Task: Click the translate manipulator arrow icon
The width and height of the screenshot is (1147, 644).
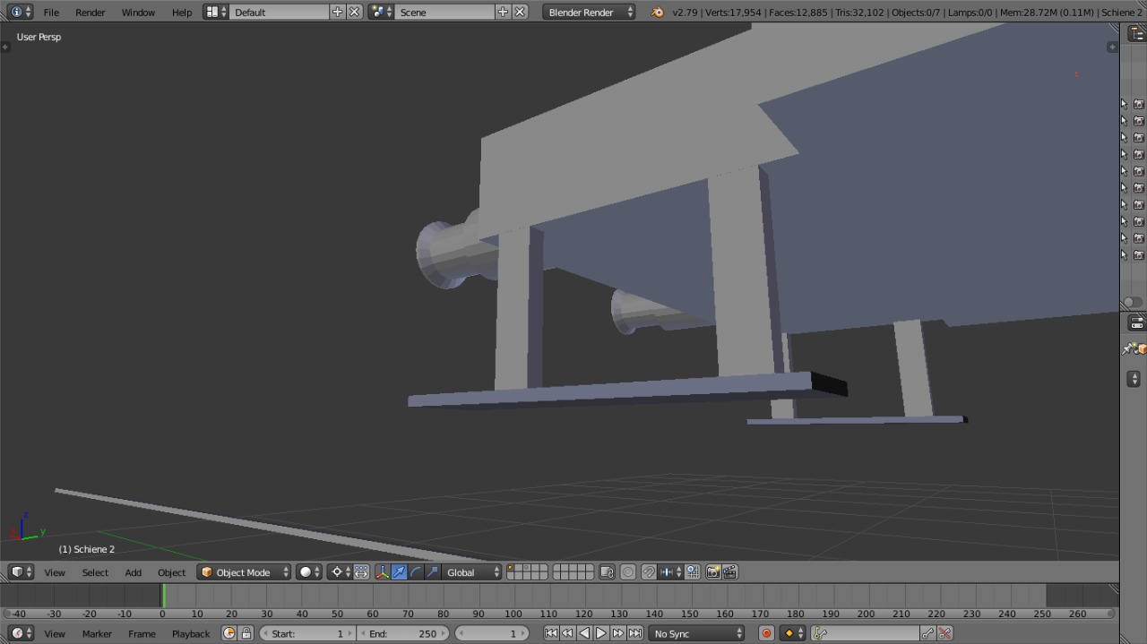Action: (x=399, y=572)
